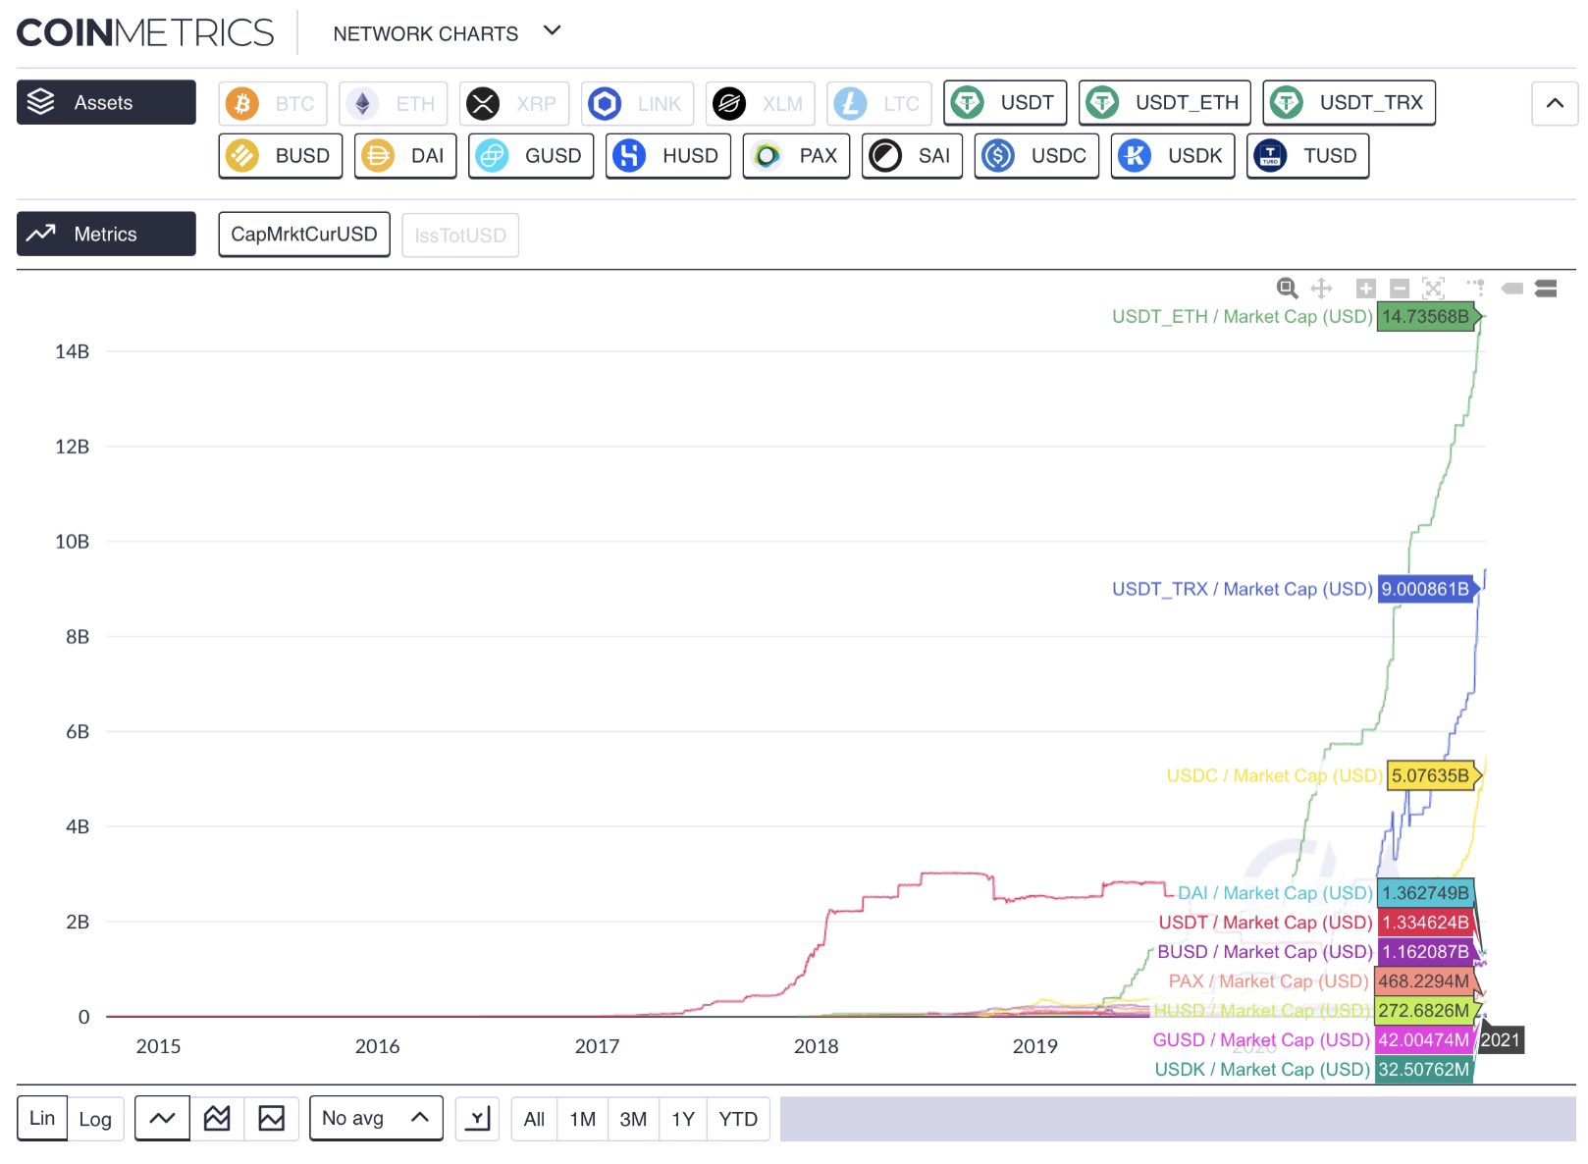The width and height of the screenshot is (1588, 1164).
Task: Switch to Log scale
Action: coord(95,1118)
